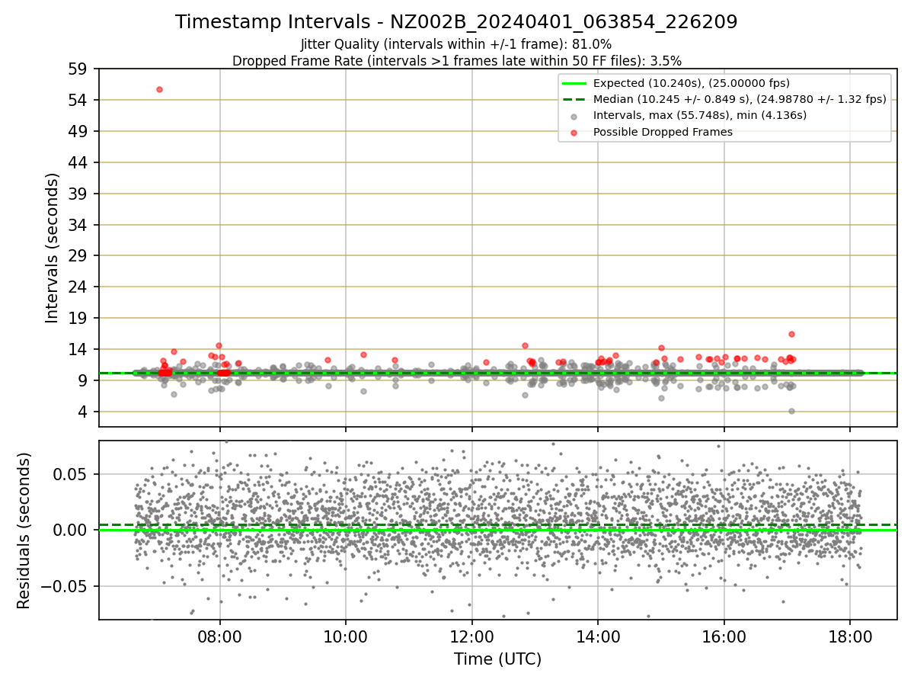Screen dimensions: 914x686
Task: Select legend entry Median (10.245 +/- 0.849 s)
Action: [x=740, y=99]
